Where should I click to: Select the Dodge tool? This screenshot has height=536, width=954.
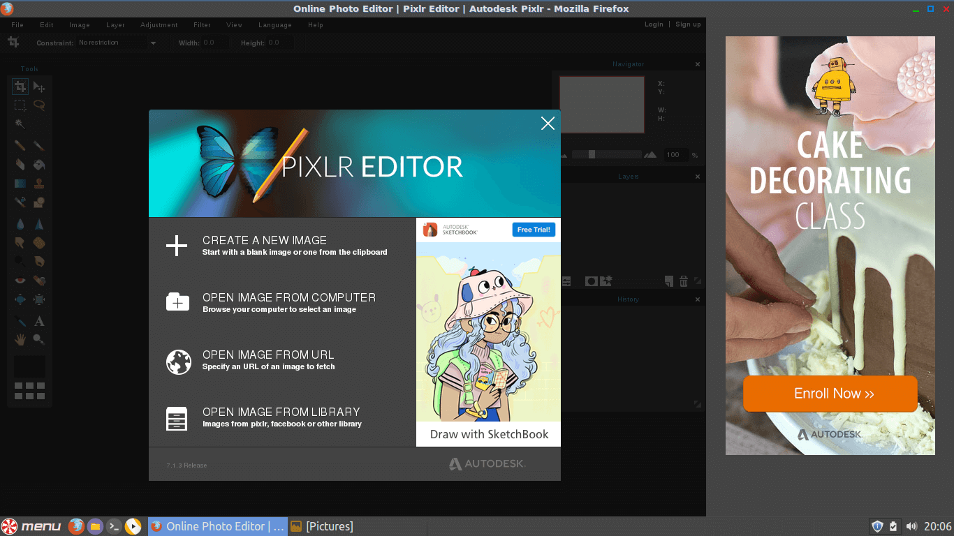[20, 262]
